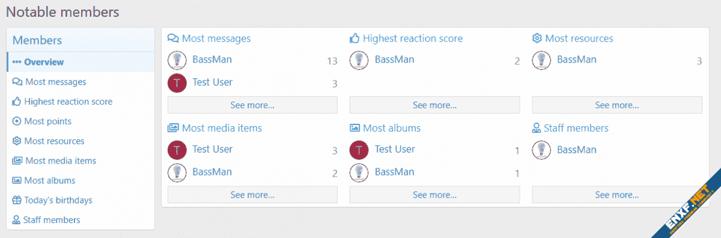
Task: Click See more under Most albums block
Action: (x=434, y=195)
